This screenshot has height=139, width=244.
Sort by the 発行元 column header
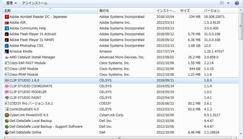point(126,11)
